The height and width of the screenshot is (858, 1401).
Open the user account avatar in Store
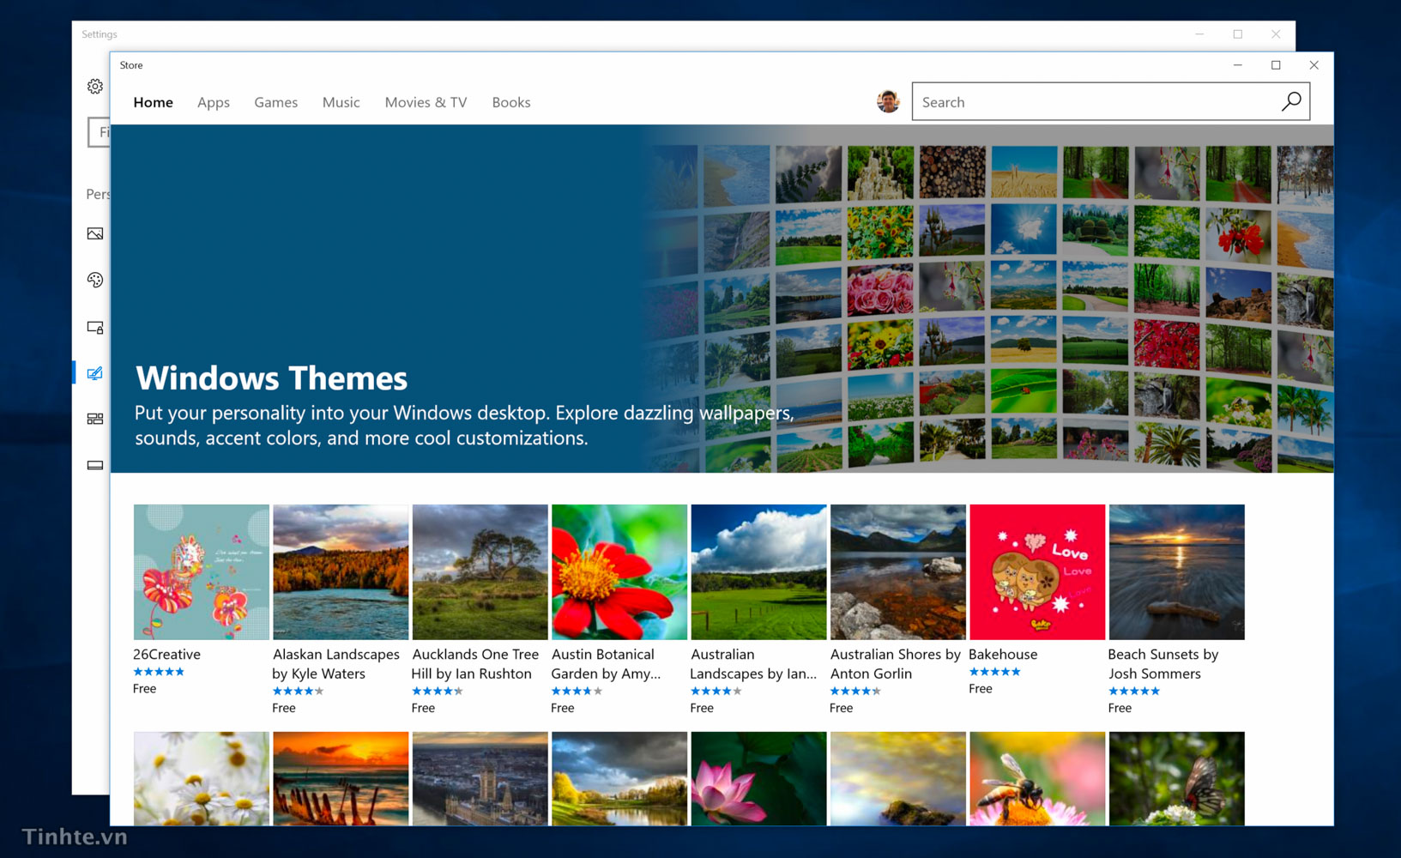click(888, 101)
